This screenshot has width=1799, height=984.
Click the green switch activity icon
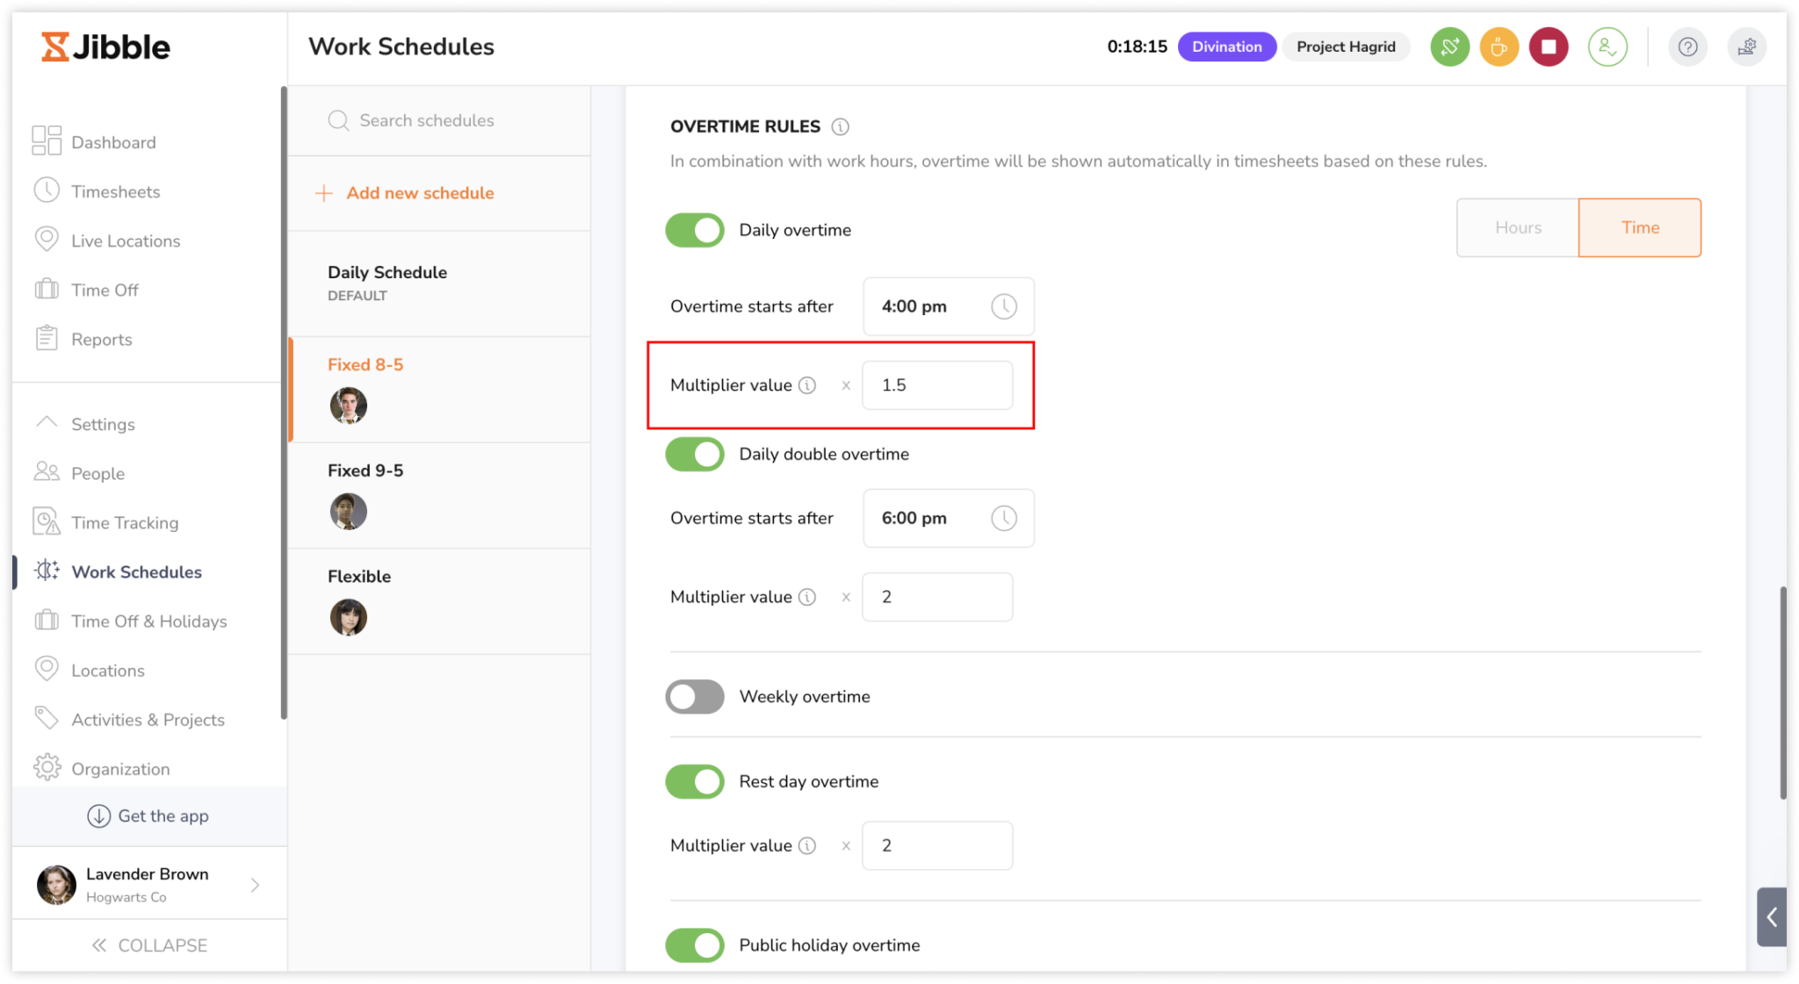click(x=1449, y=47)
